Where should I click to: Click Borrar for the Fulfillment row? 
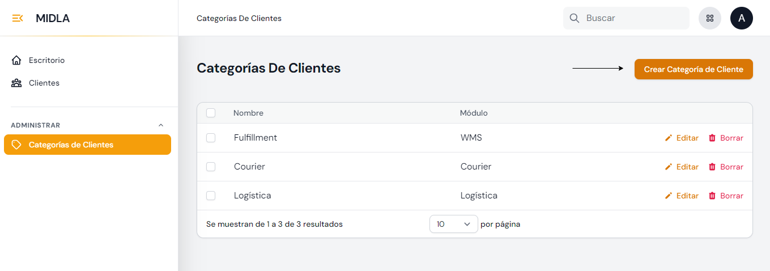(731, 138)
